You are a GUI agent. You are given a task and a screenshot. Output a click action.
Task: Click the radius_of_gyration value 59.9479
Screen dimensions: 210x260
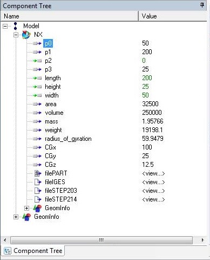(x=153, y=139)
